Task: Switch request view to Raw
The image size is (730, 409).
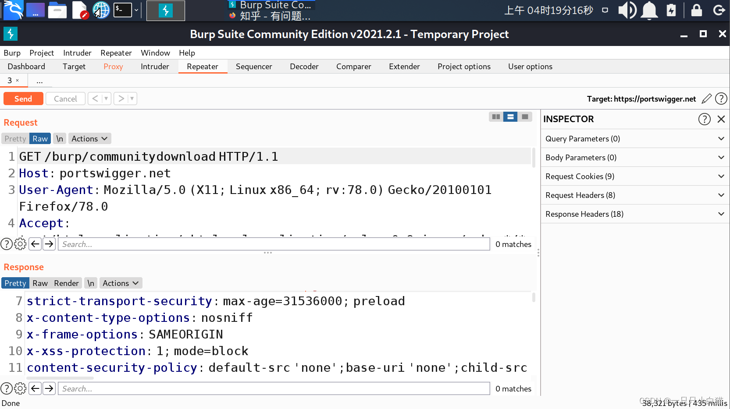Action: [40, 138]
